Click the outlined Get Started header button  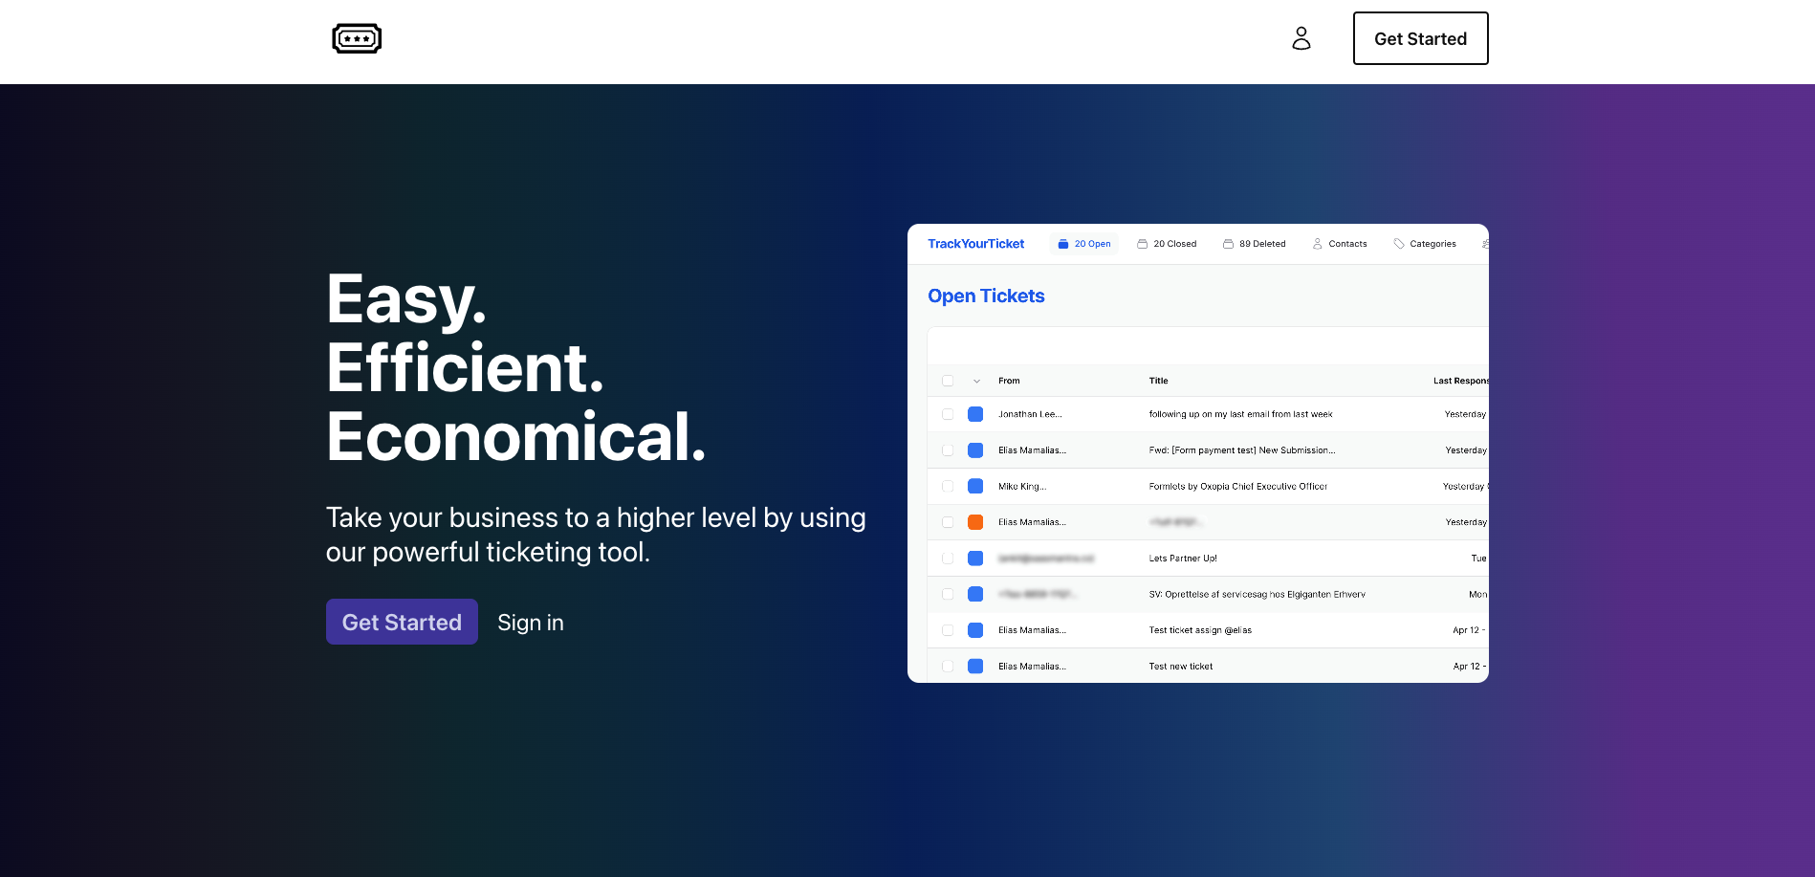pos(1420,38)
